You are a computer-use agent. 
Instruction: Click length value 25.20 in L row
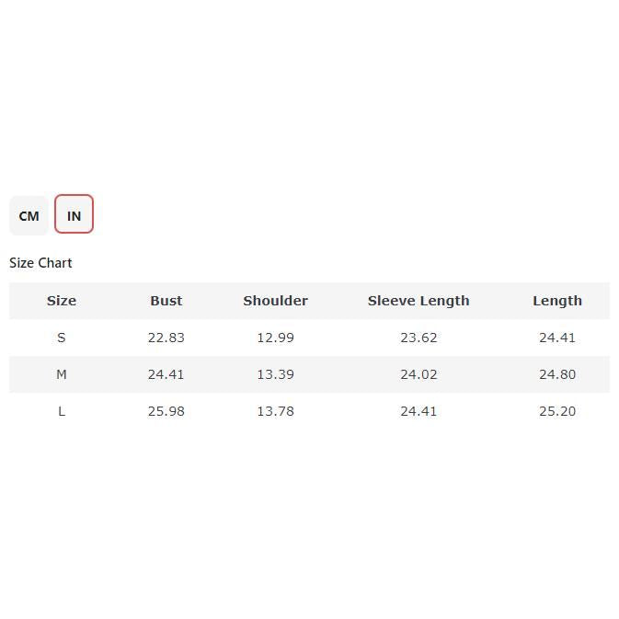point(557,411)
